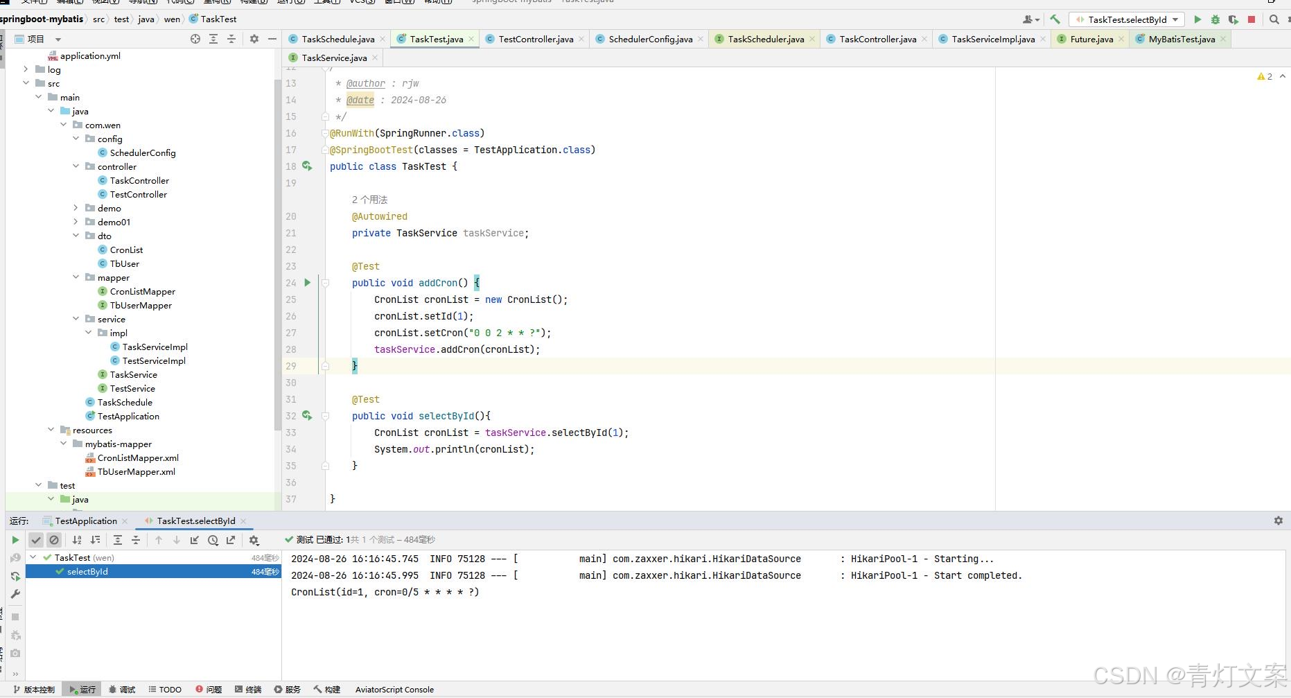1291x698 pixels.
Task: Click run gutter icon beside selectById method
Action: pos(307,416)
